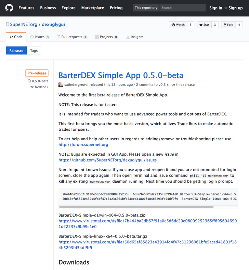This screenshot has height=270, width=249.
Task: Click the 'This repository' search scope label
Action: click(x=146, y=8)
